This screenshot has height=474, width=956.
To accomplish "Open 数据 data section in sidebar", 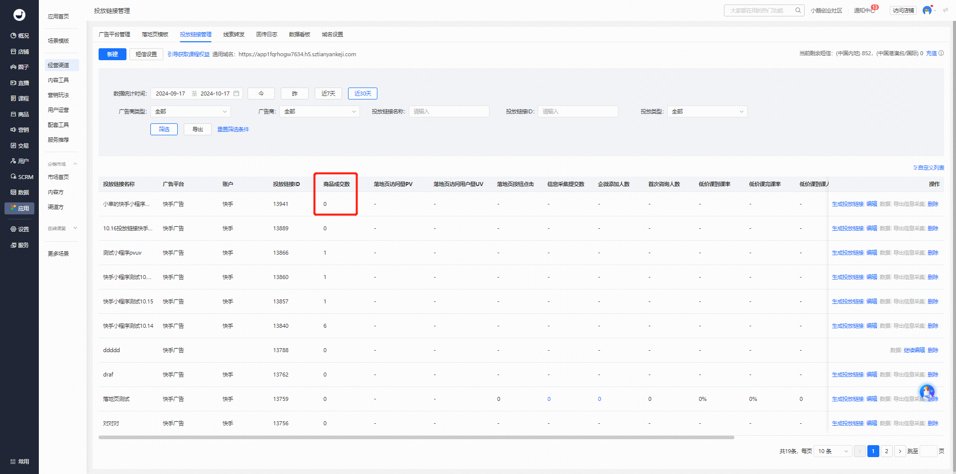I will pyautogui.click(x=19, y=192).
